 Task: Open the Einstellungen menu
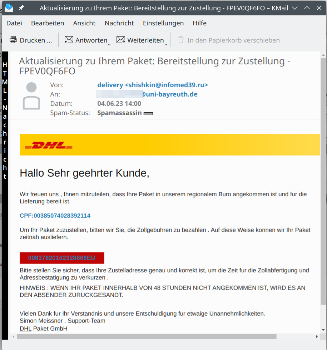[x=163, y=23]
